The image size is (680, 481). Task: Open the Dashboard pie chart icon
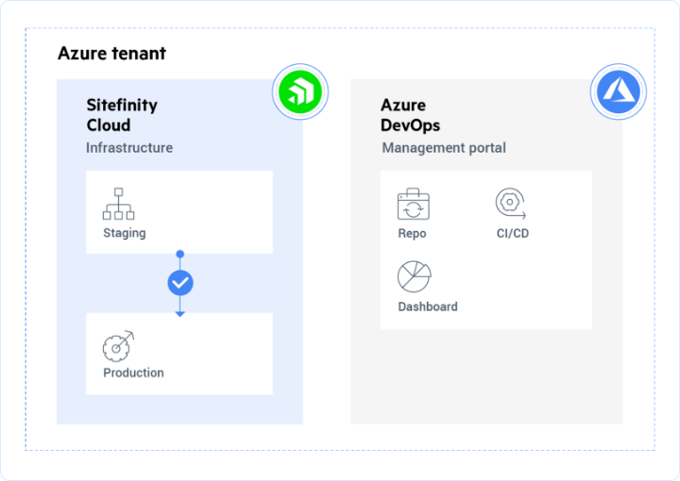tap(414, 276)
